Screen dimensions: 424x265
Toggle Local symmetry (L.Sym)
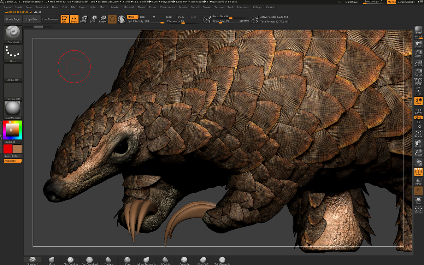click(418, 111)
